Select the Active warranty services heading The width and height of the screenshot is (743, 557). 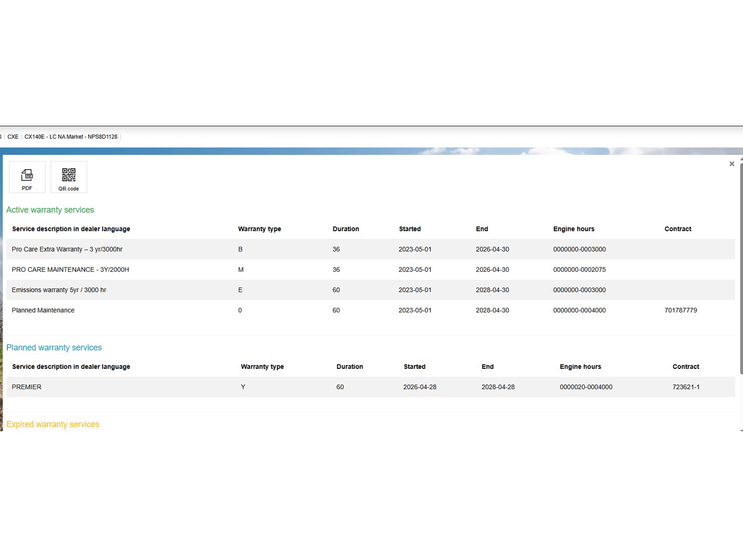50,210
